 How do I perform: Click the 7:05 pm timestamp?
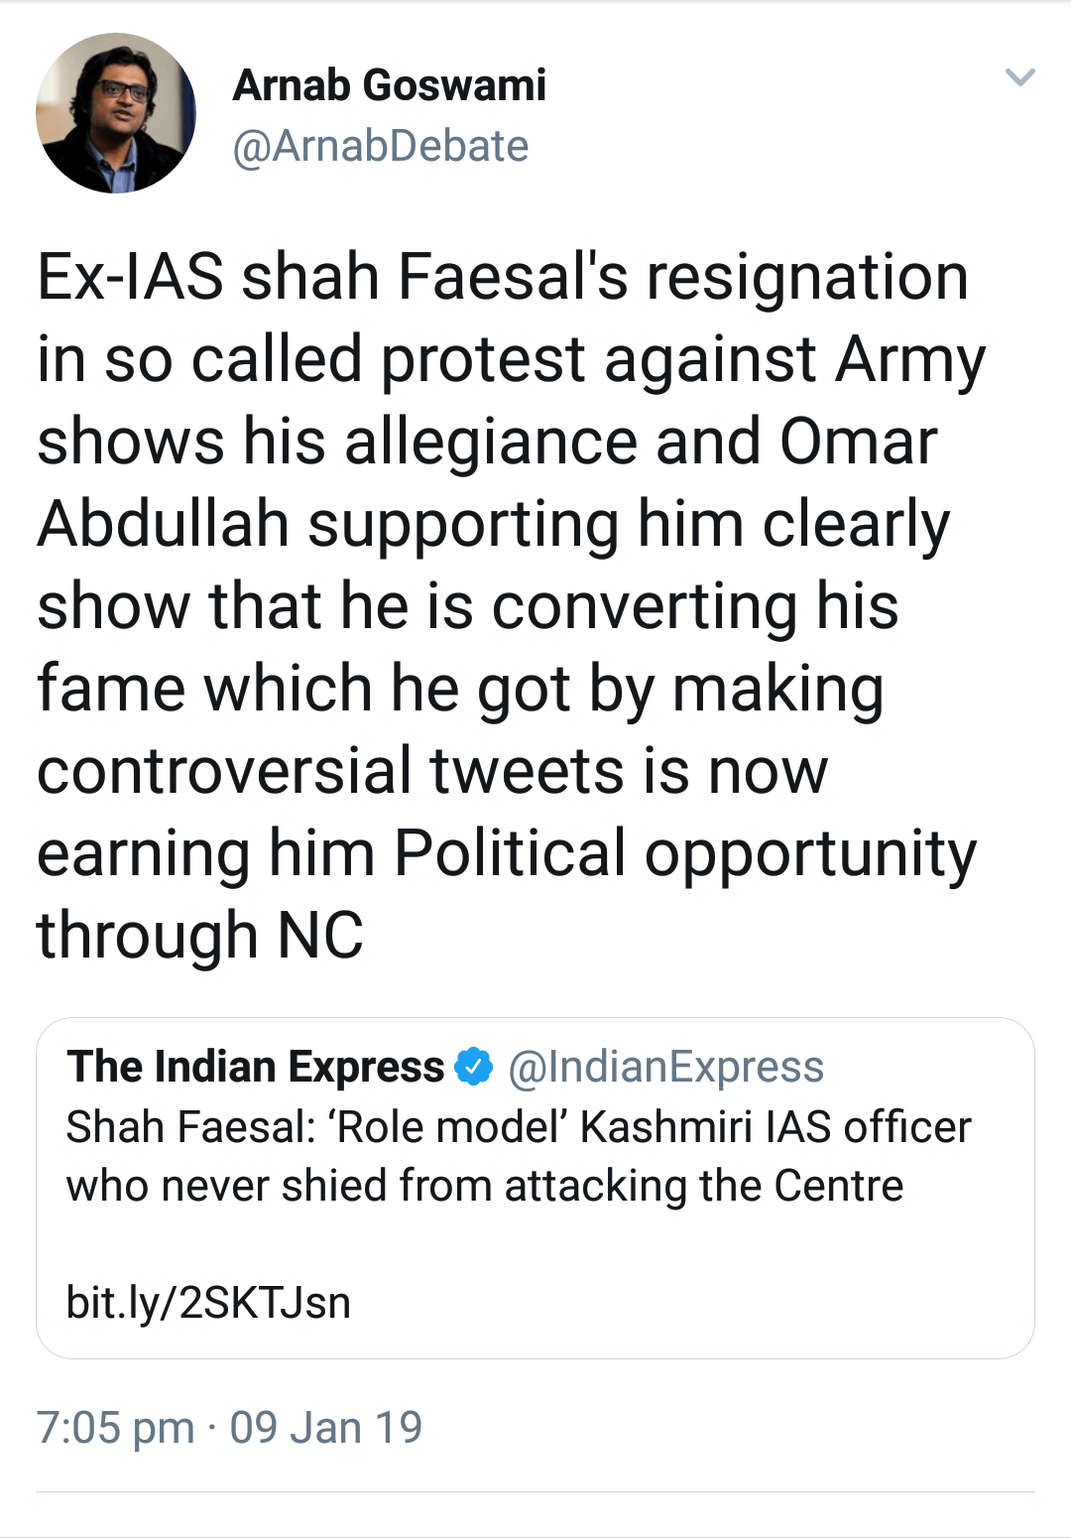coord(115,1428)
